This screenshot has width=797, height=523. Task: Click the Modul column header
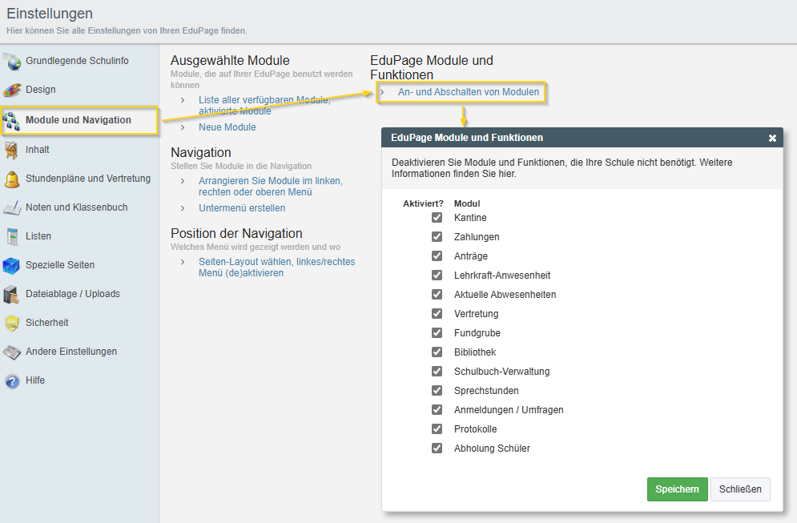coord(467,203)
